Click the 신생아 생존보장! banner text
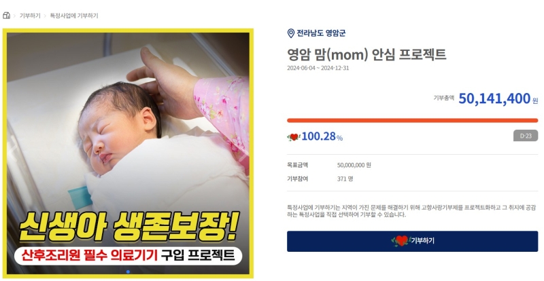Image resolution: width=544 pixels, height=281 pixels. click(x=129, y=227)
